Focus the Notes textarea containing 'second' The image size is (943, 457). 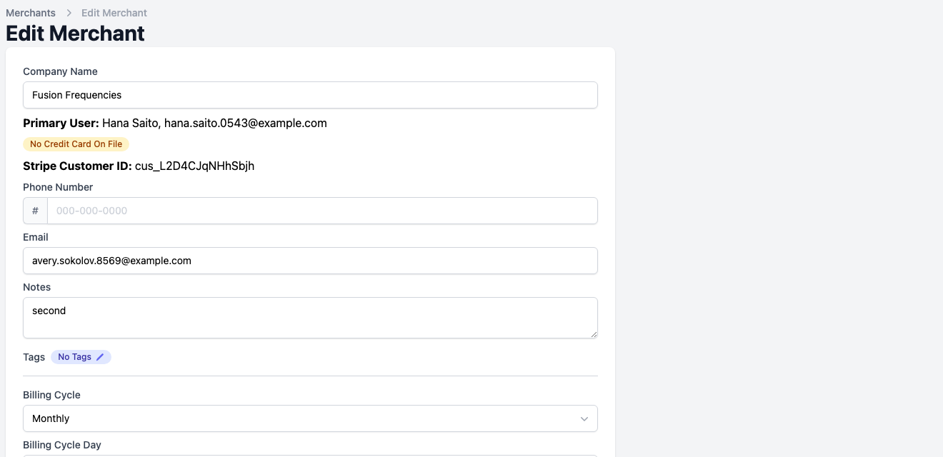(x=310, y=318)
